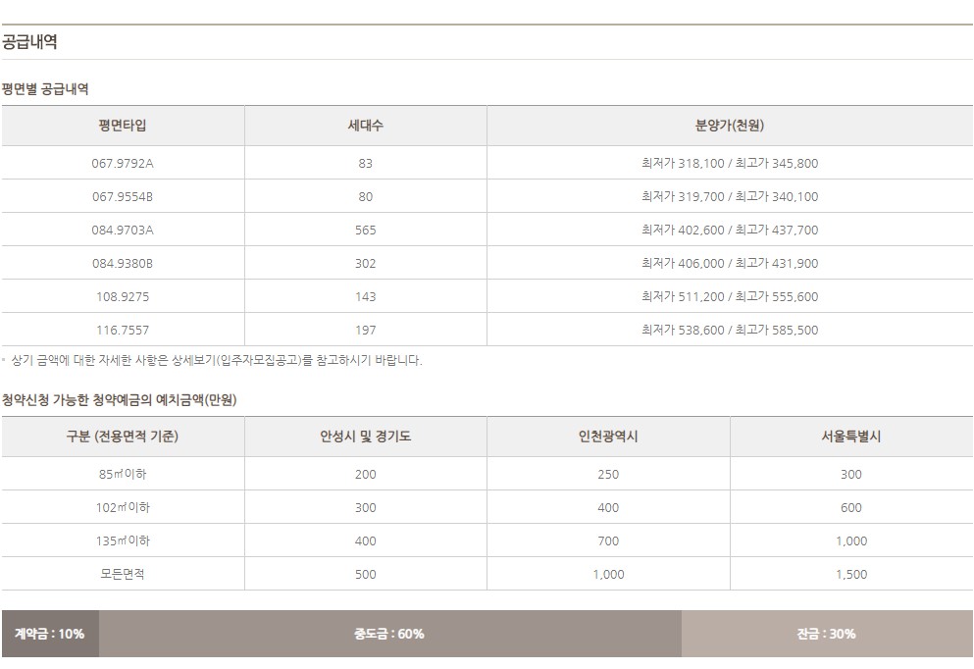Click the 계약금 : 10% bar segment
This screenshot has height=669, width=974.
coord(50,634)
